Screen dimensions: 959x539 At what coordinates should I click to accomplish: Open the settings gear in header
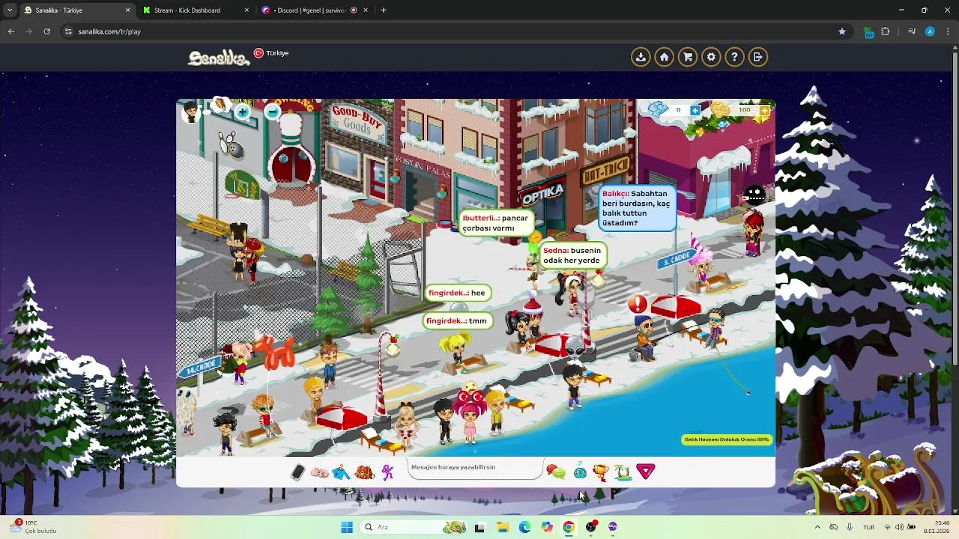coord(711,57)
